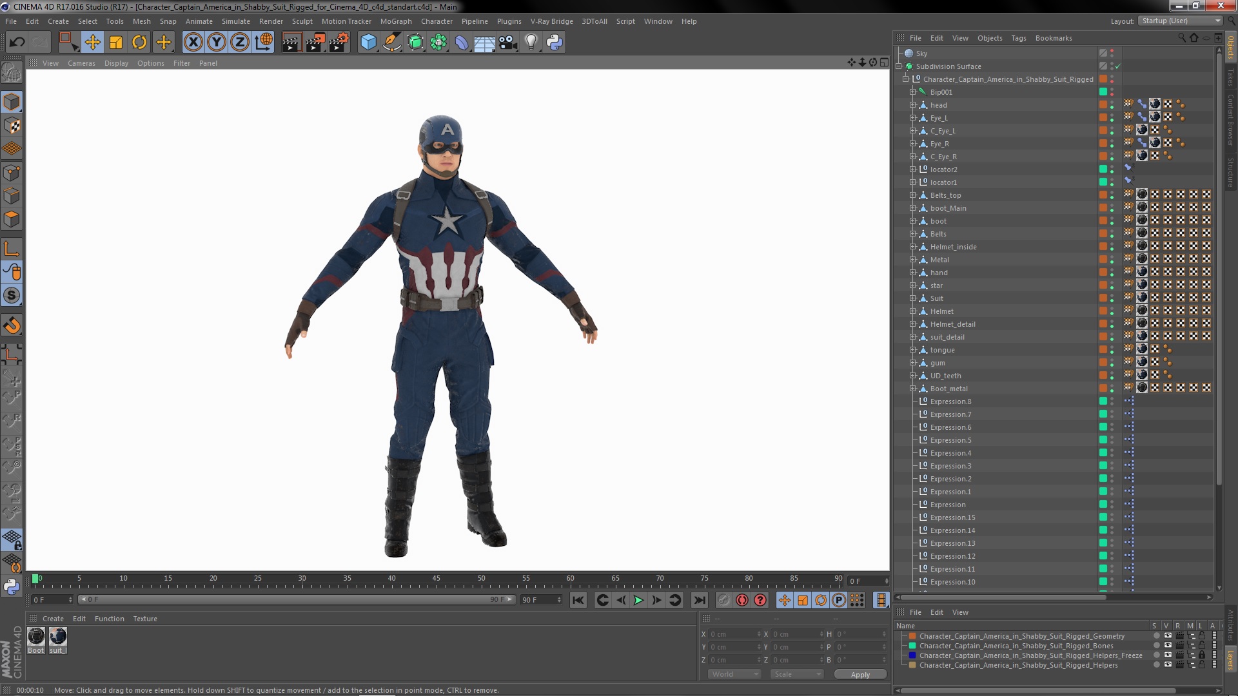This screenshot has height=696, width=1238.
Task: Open the World coordinate dropdown
Action: tap(734, 674)
